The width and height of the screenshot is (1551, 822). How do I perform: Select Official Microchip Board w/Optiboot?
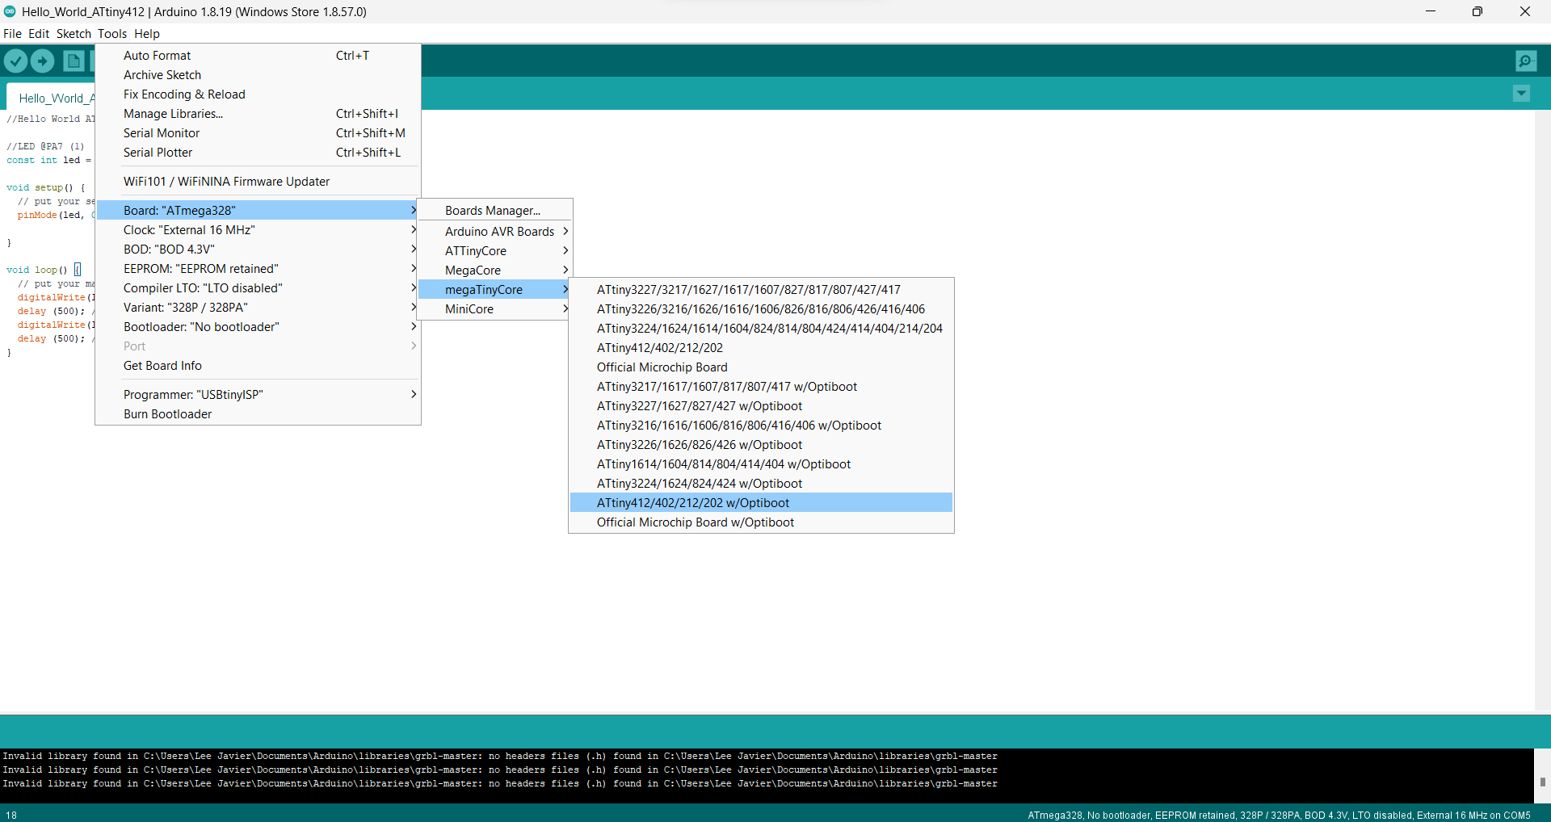(x=761, y=522)
